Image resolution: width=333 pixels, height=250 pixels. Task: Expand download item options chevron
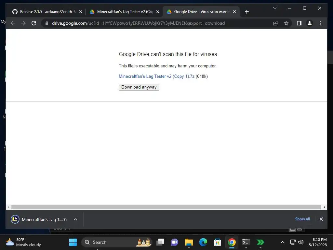click(75, 219)
